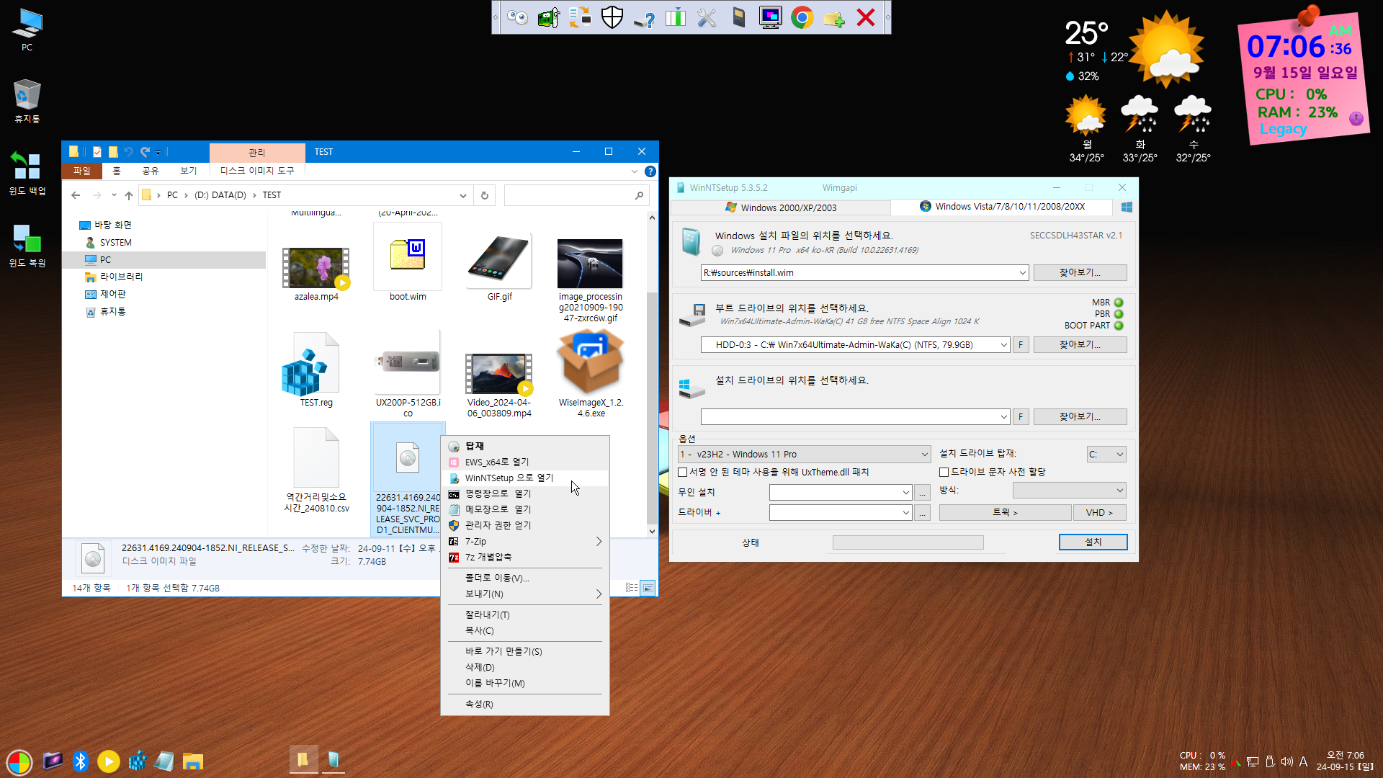Click Windows logo icon in WinNTSetup tabs

pyautogui.click(x=1127, y=207)
